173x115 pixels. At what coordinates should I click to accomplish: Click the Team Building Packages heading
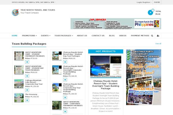29,44
